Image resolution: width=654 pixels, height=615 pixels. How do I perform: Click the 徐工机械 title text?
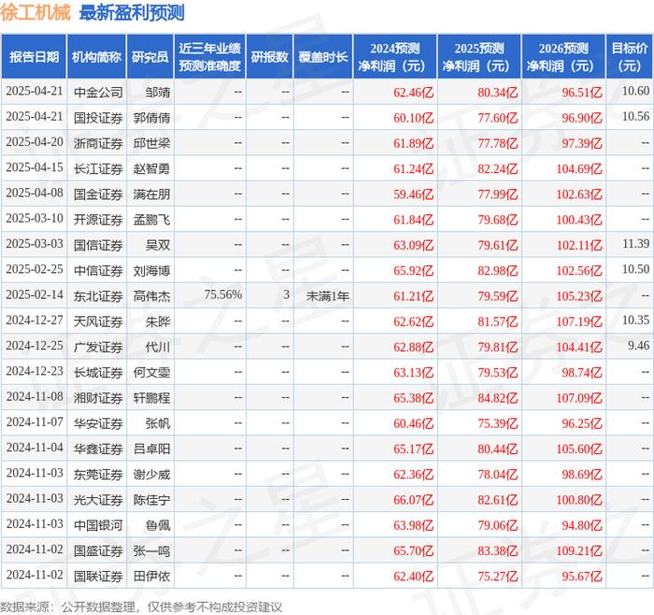click(x=36, y=13)
